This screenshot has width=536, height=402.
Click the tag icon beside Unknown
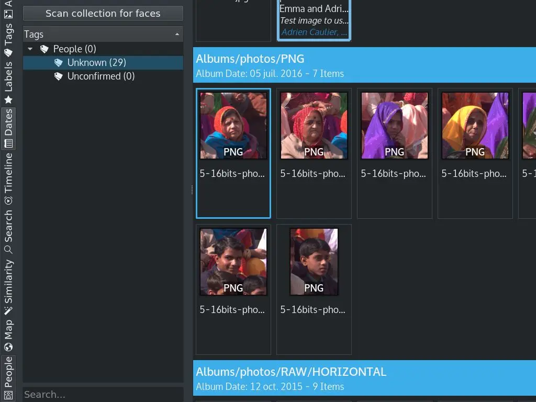click(58, 62)
